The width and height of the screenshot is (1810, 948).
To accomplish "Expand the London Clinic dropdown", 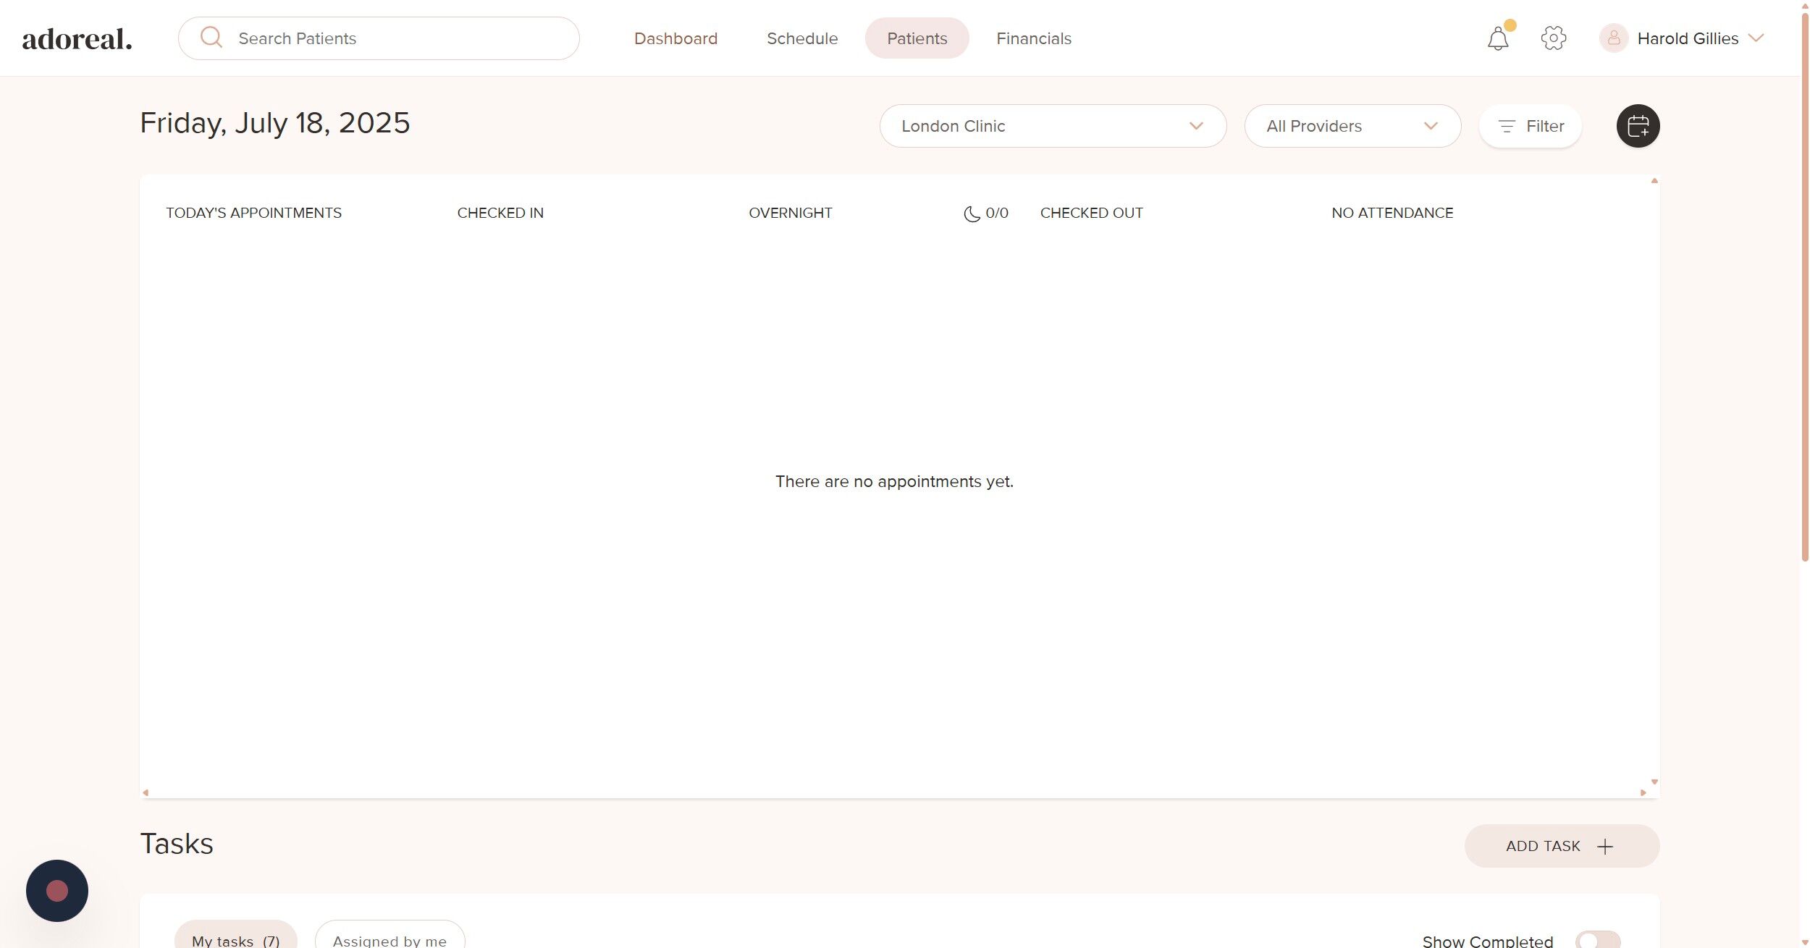I will pyautogui.click(x=1052, y=126).
